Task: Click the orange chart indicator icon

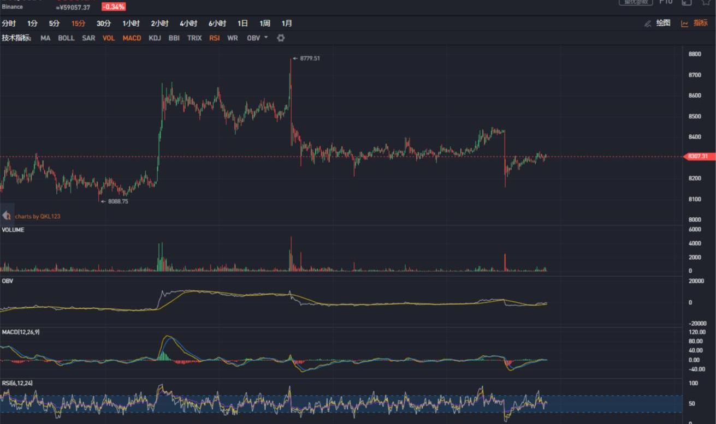Action: click(x=684, y=23)
